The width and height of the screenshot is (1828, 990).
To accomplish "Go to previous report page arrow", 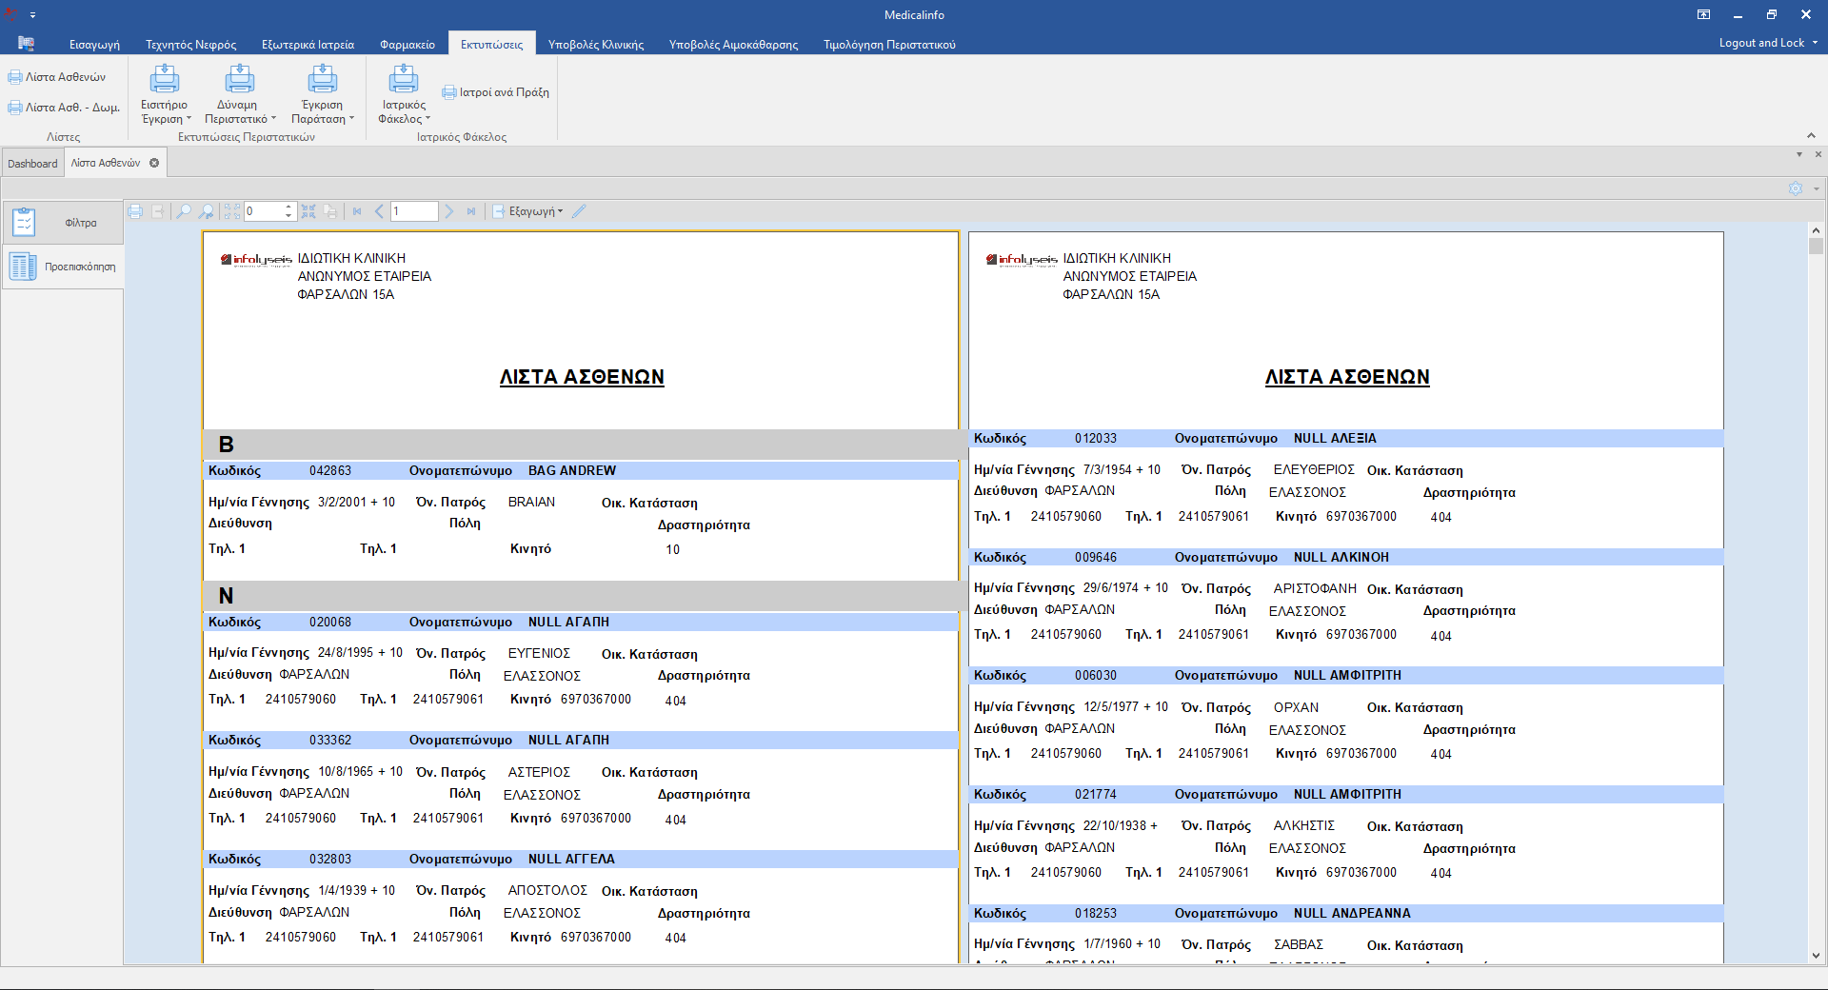I will (x=379, y=211).
